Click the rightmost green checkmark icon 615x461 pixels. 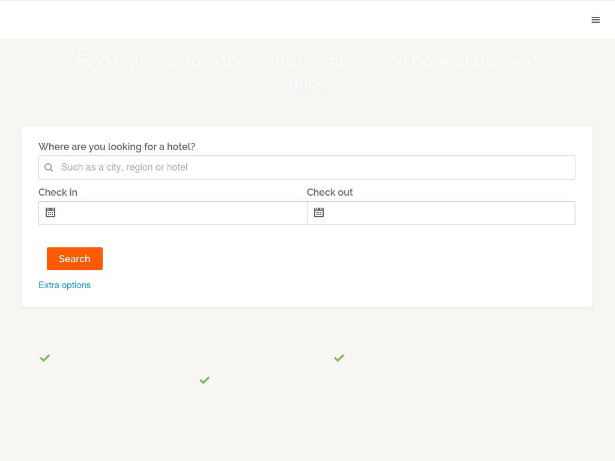point(339,358)
